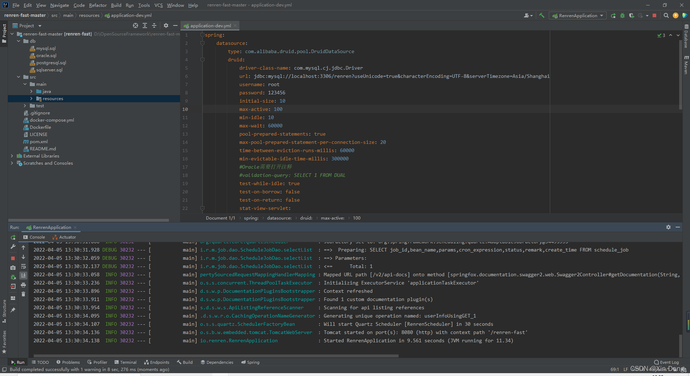This screenshot has height=376, width=690.
Task: Click the Debug bug icon in top toolbar
Action: (622, 16)
